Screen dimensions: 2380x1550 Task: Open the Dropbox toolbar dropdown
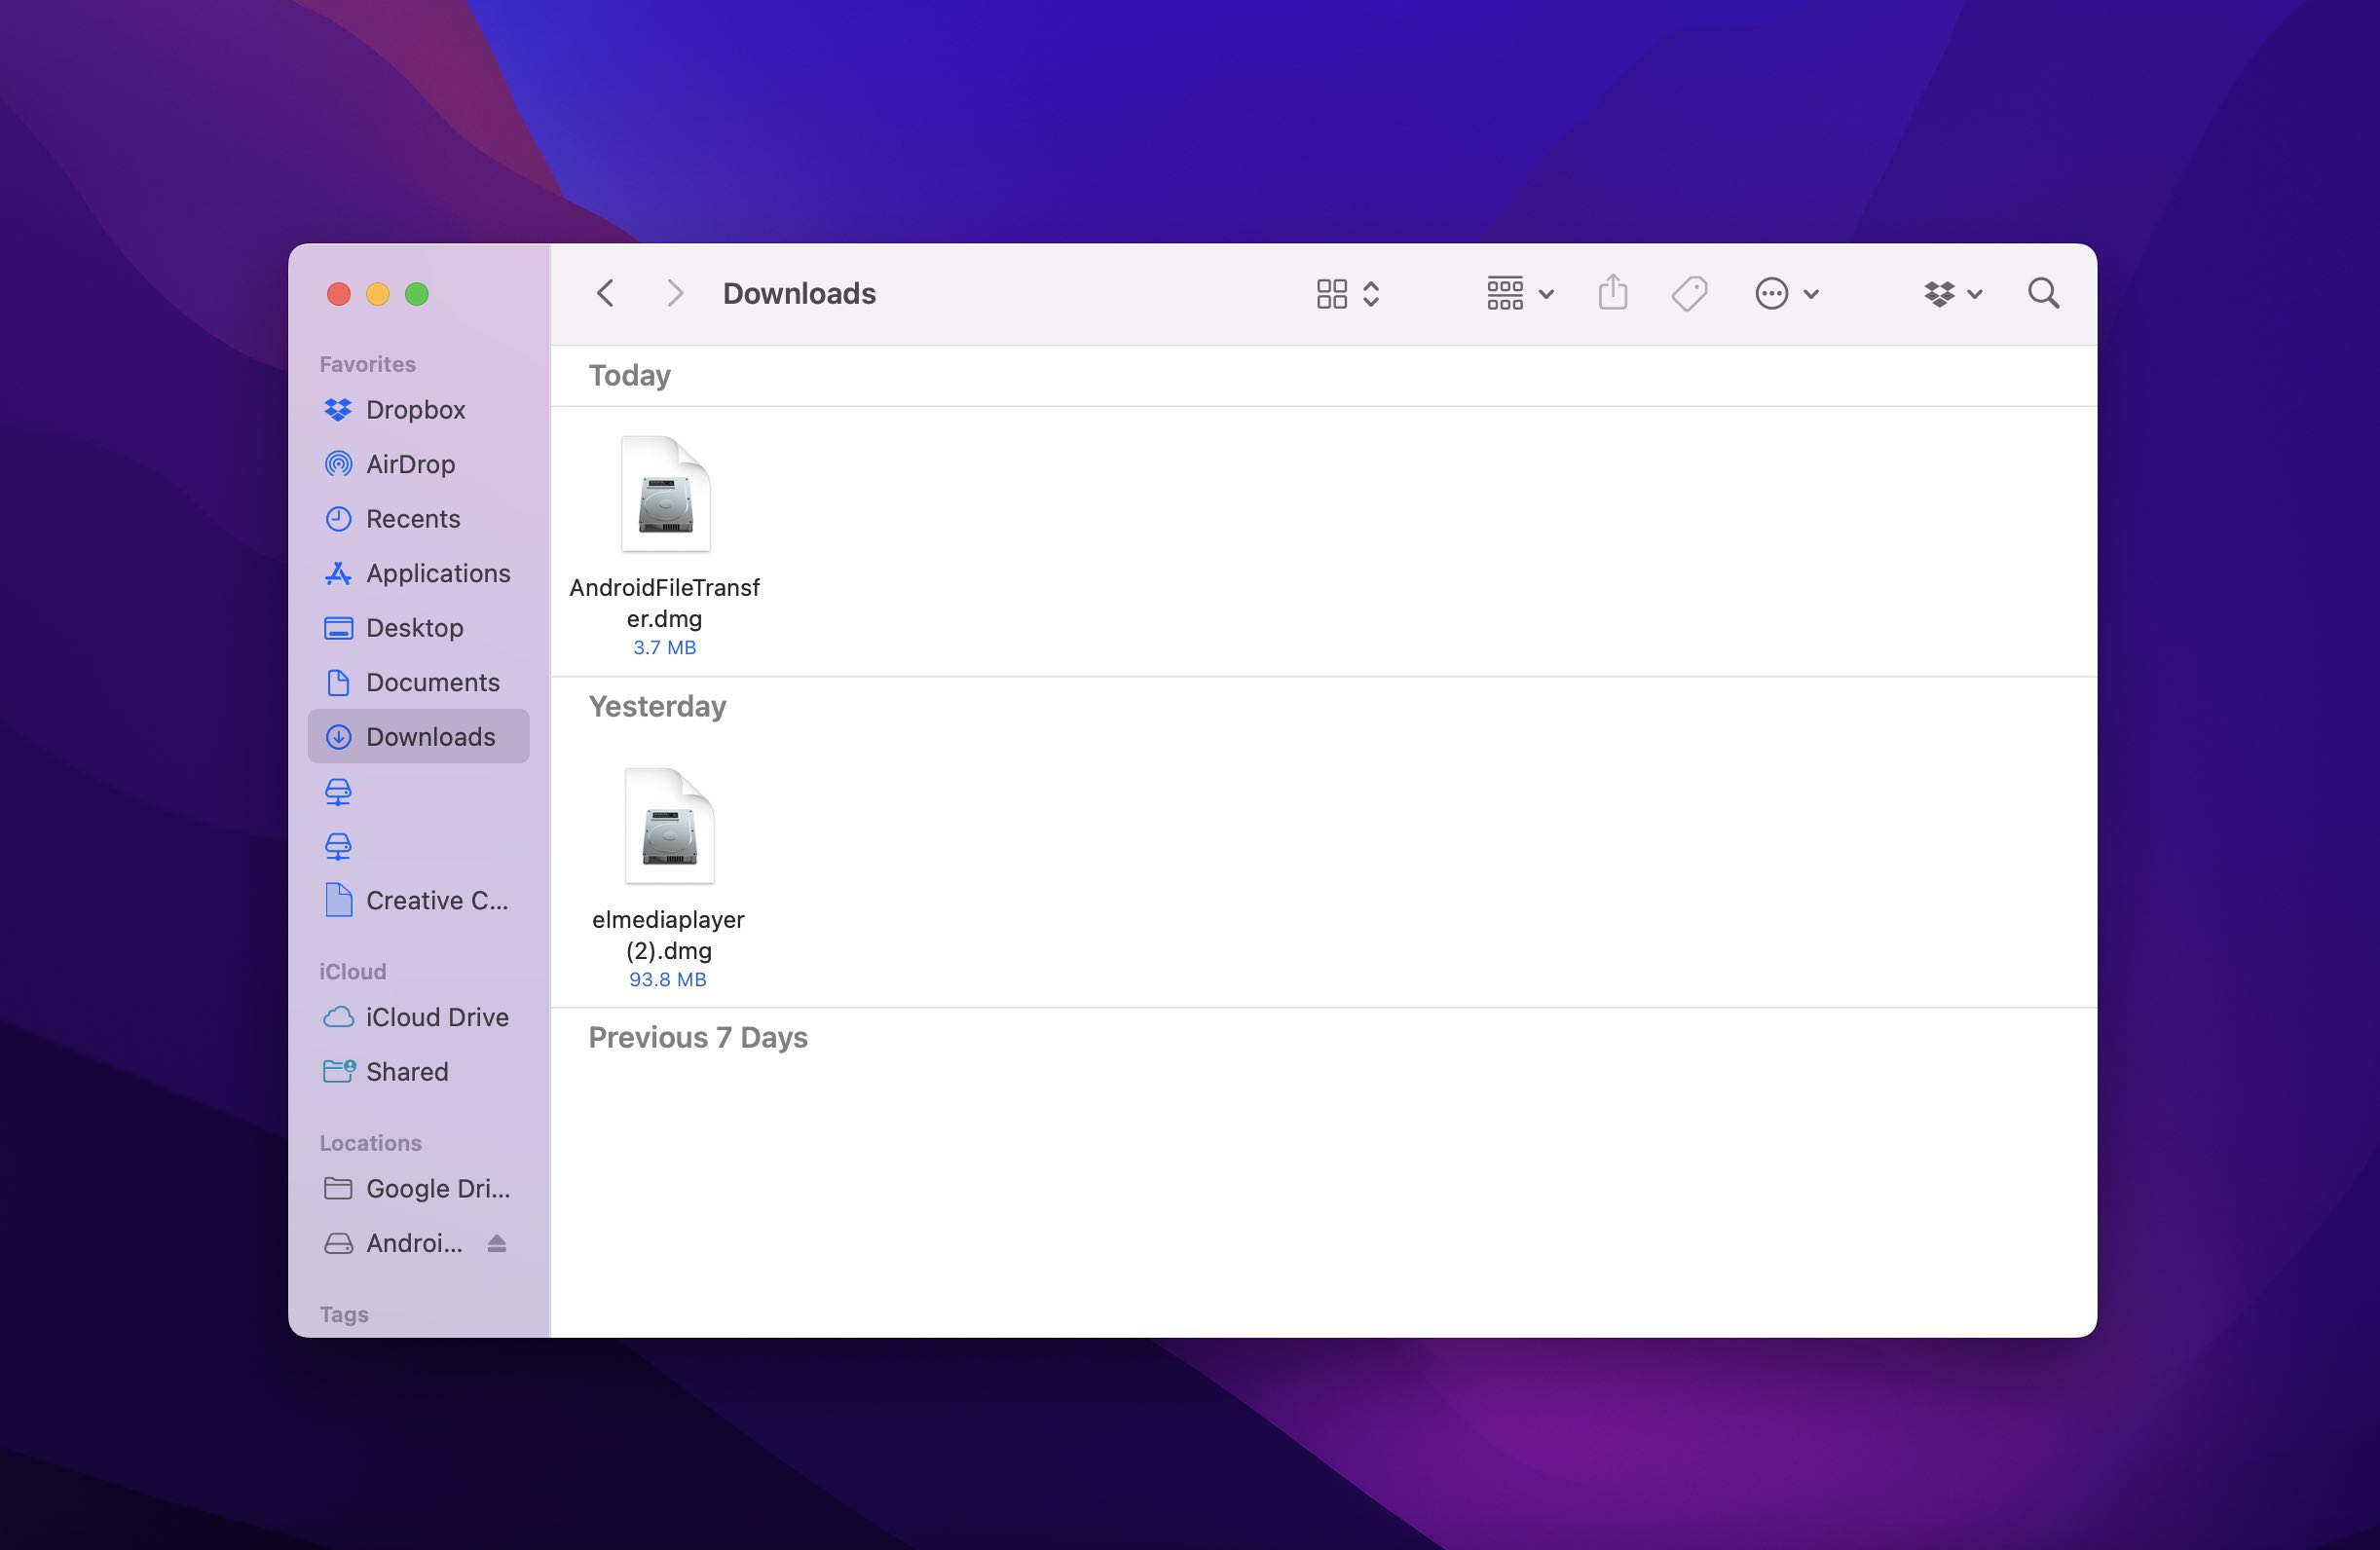tap(1953, 293)
